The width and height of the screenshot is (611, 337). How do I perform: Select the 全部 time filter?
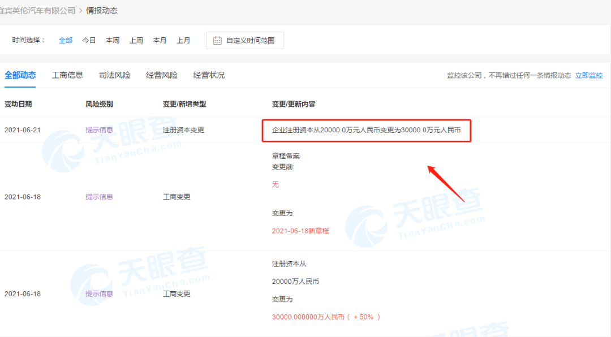pos(65,40)
